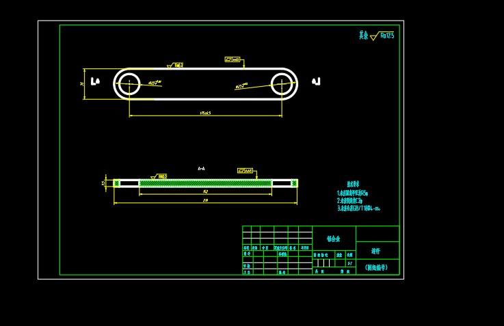This screenshot has height=326, width=504.
Task: Select the technical requirements heading text
Action: [353, 185]
